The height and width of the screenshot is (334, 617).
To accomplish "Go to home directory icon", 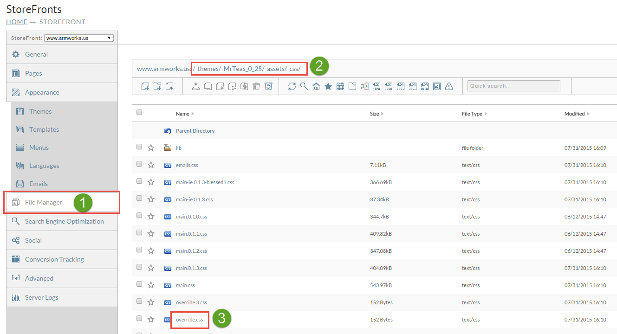I will pyautogui.click(x=316, y=86).
